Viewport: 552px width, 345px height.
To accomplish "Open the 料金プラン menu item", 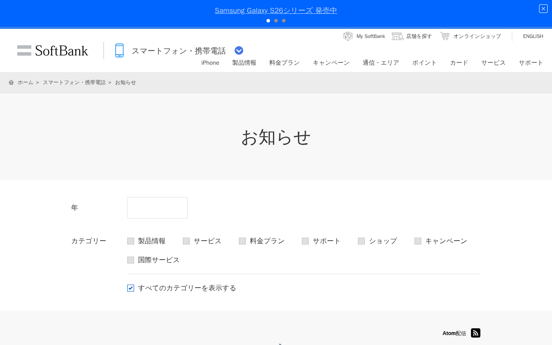I will point(284,63).
